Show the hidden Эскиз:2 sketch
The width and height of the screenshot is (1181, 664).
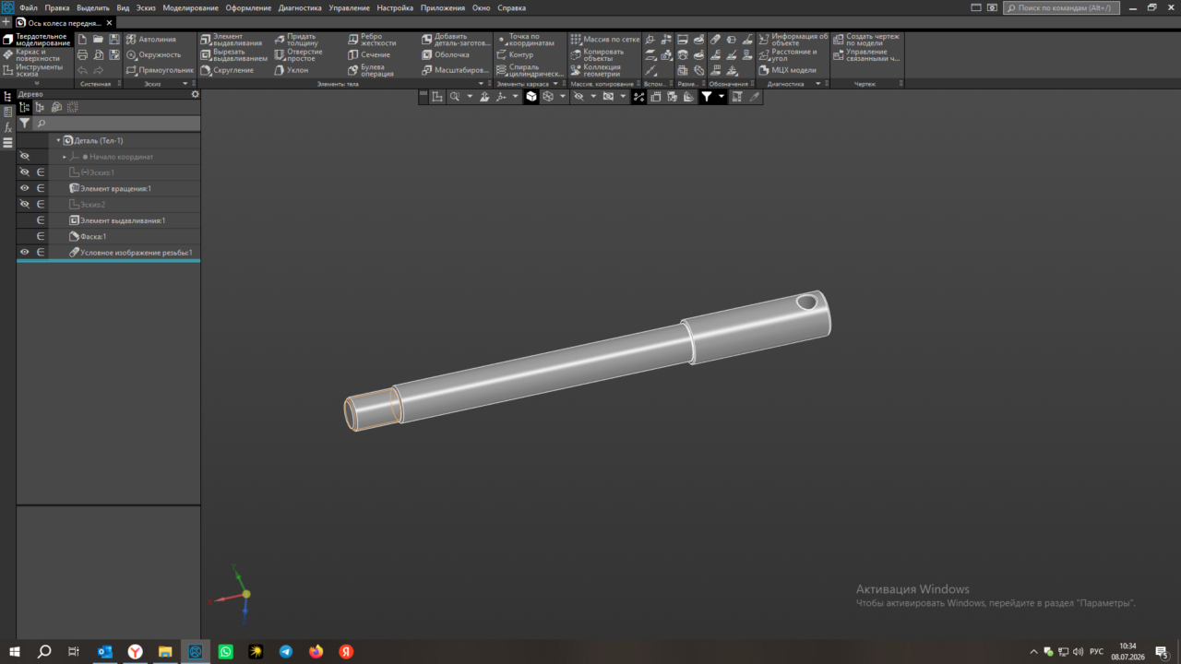point(25,204)
